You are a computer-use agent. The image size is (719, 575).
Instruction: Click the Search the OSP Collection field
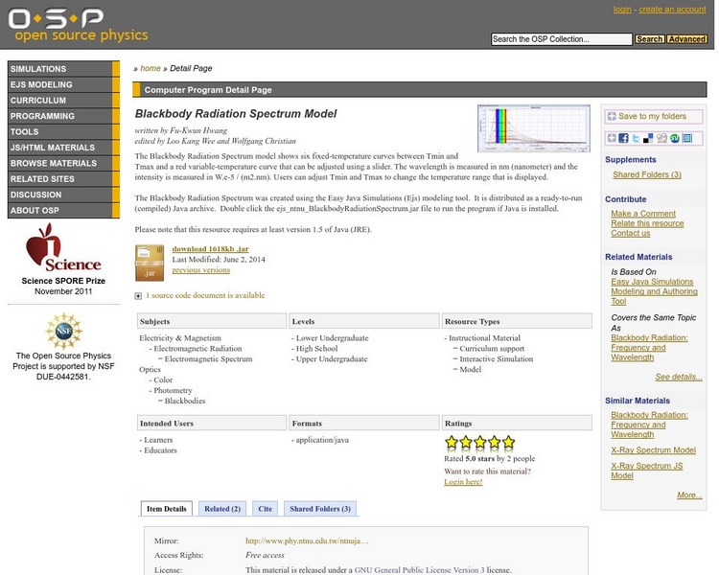pyautogui.click(x=561, y=39)
